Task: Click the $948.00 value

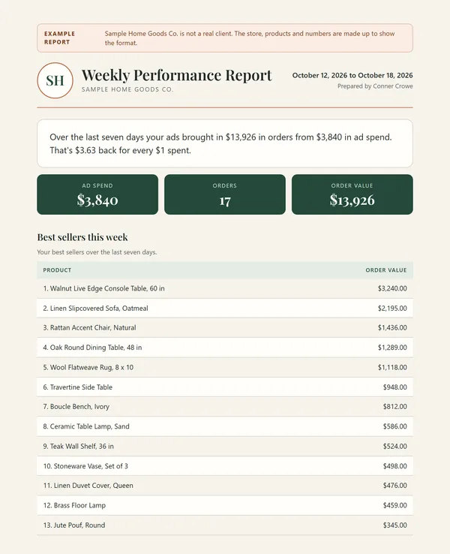Action: click(x=395, y=387)
